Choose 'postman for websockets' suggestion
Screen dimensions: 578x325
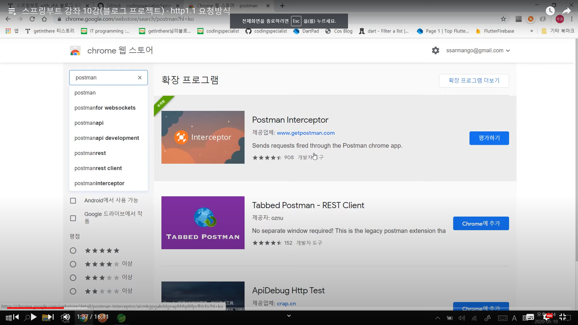pos(108,108)
